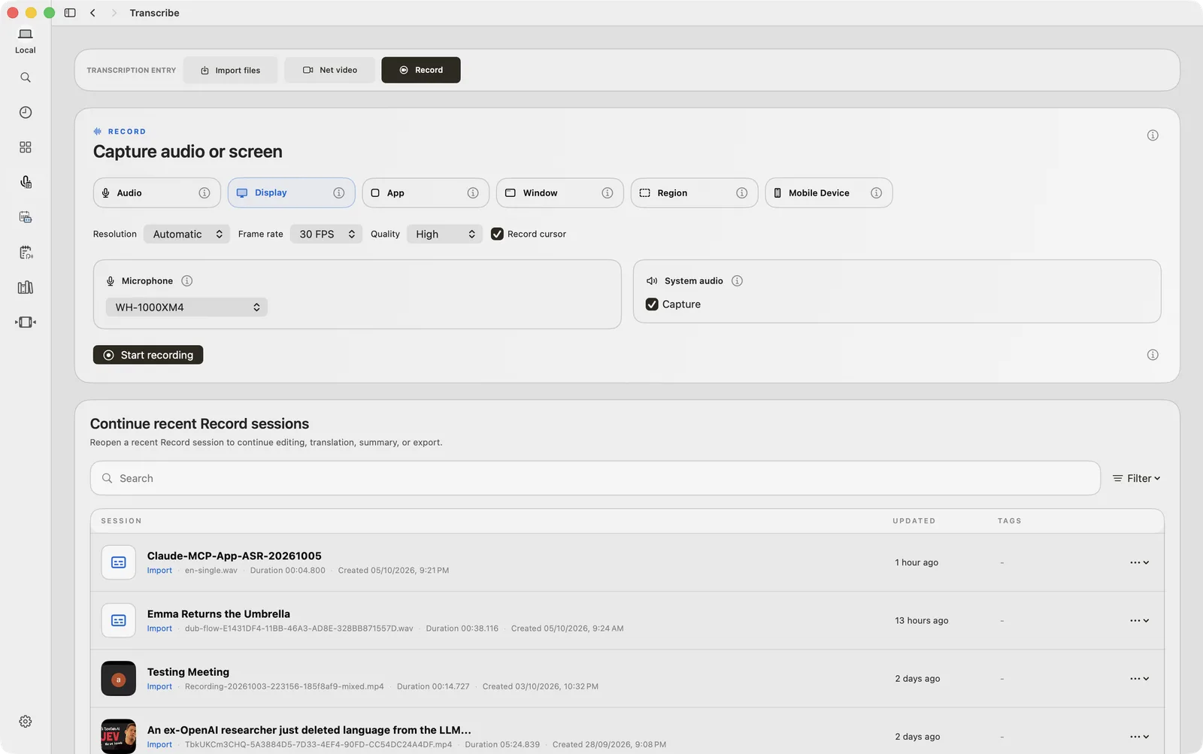Go back with the title bar chevron
Image resolution: width=1203 pixels, height=754 pixels.
click(x=92, y=13)
